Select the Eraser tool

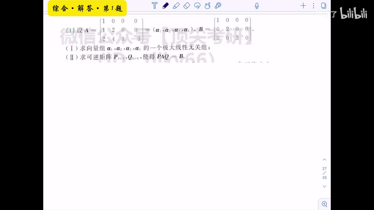click(187, 6)
